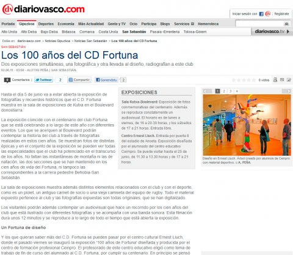Open the Costa Urola subsection

tap(108, 32)
